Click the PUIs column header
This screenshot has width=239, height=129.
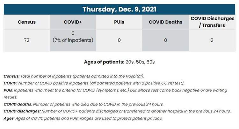click(x=119, y=22)
